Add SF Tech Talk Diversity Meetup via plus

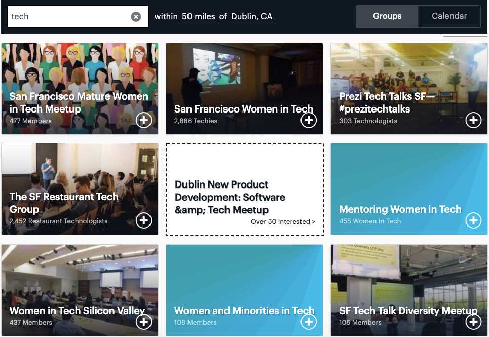(x=473, y=322)
